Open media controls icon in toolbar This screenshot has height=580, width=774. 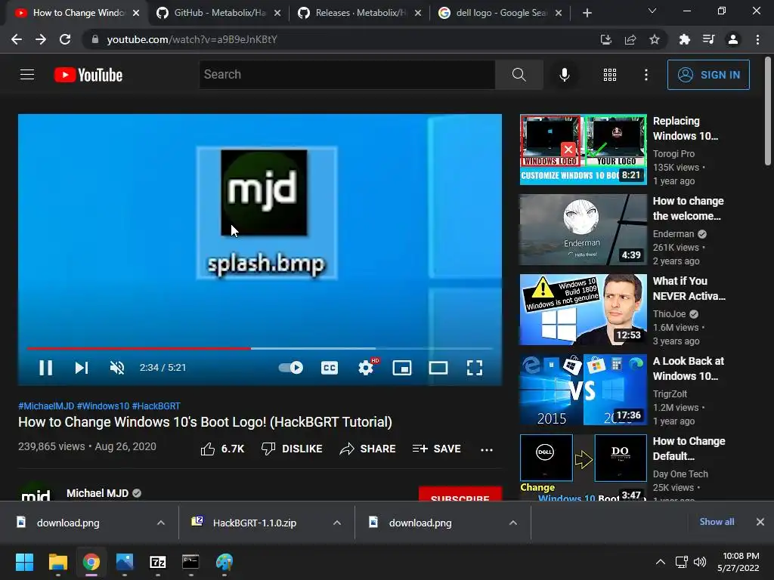pyautogui.click(x=708, y=39)
